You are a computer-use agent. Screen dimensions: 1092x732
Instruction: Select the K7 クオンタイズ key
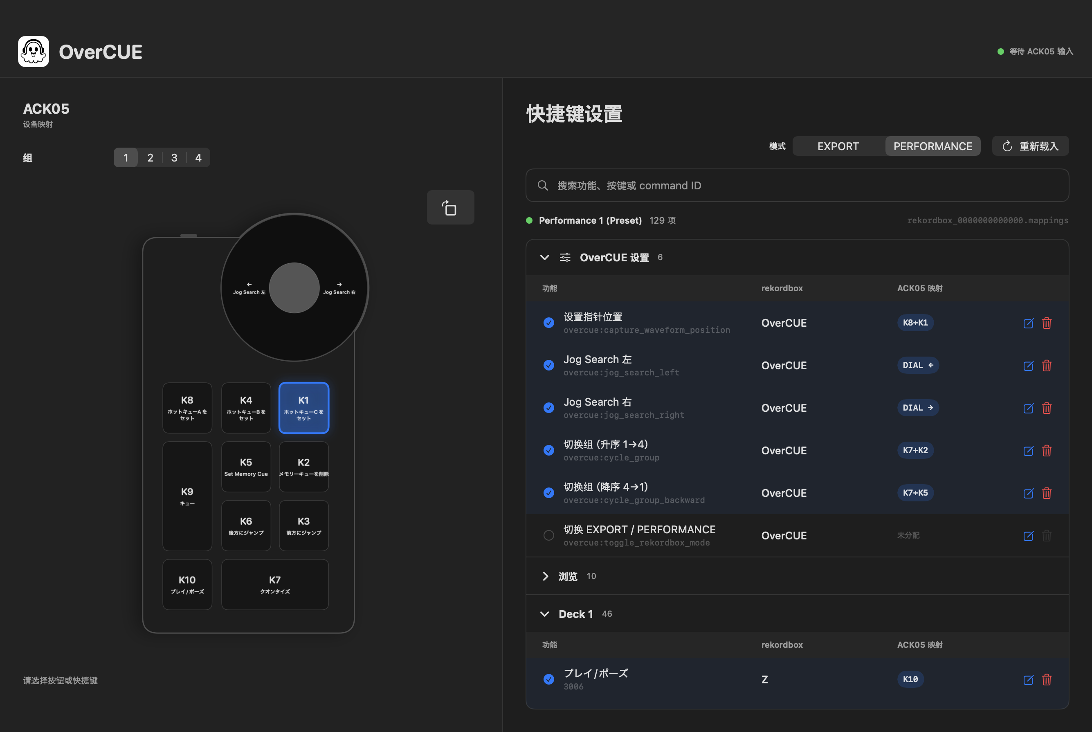pyautogui.click(x=275, y=584)
